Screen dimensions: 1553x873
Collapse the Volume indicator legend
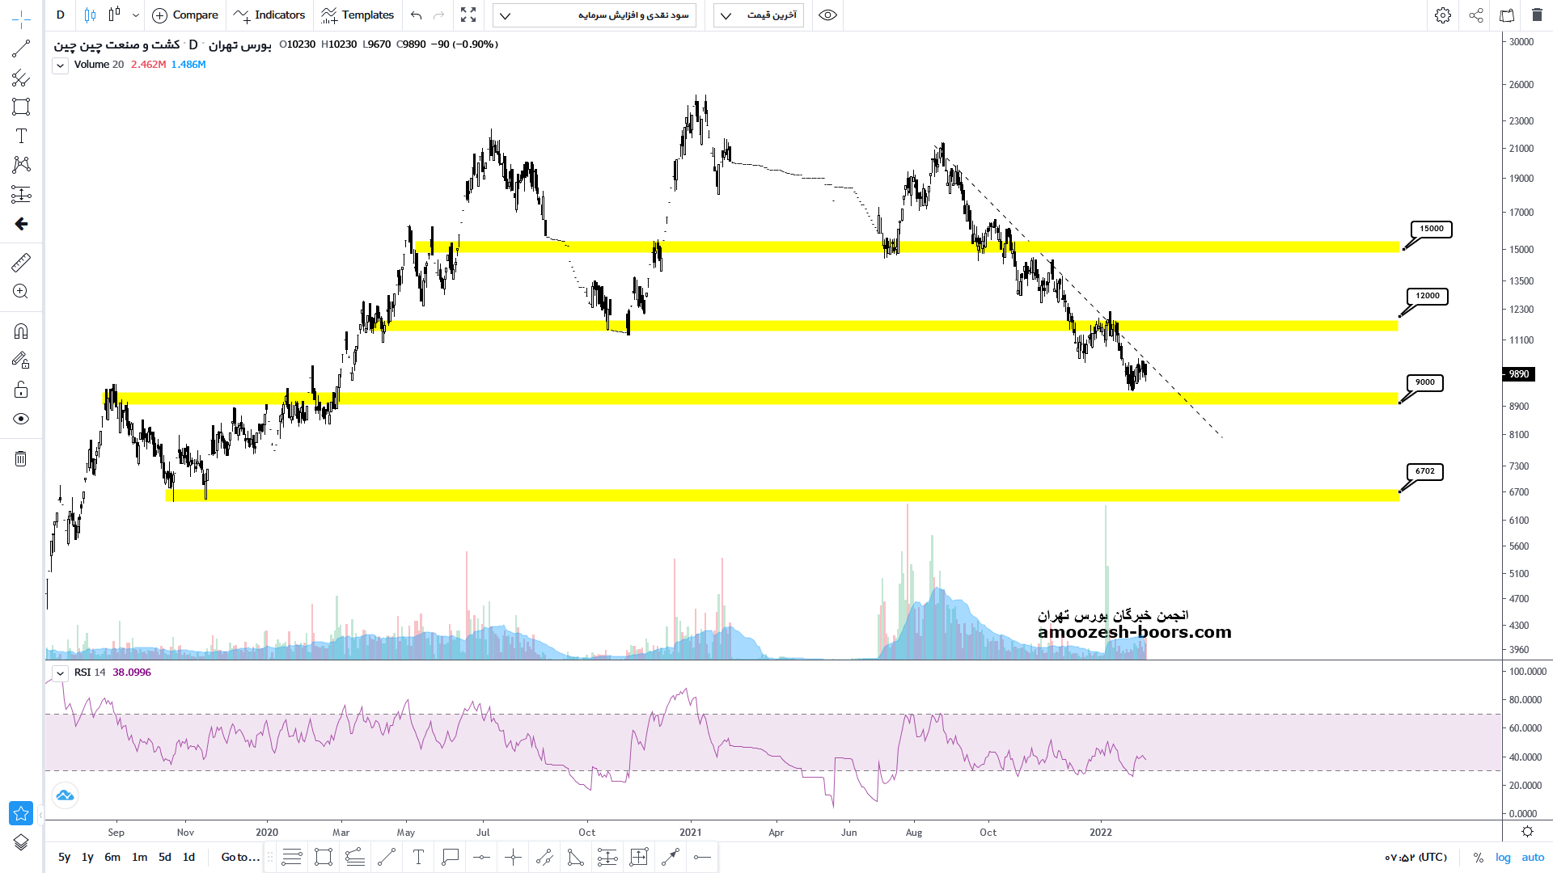tap(60, 65)
